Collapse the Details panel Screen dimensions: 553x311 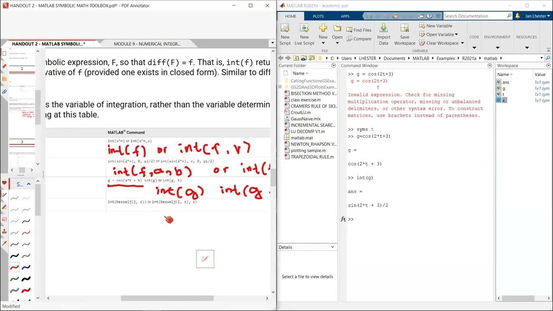(x=332, y=247)
